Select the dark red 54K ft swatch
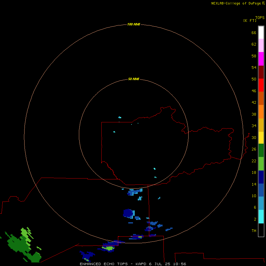This screenshot has height=266, width=266. click(x=261, y=72)
